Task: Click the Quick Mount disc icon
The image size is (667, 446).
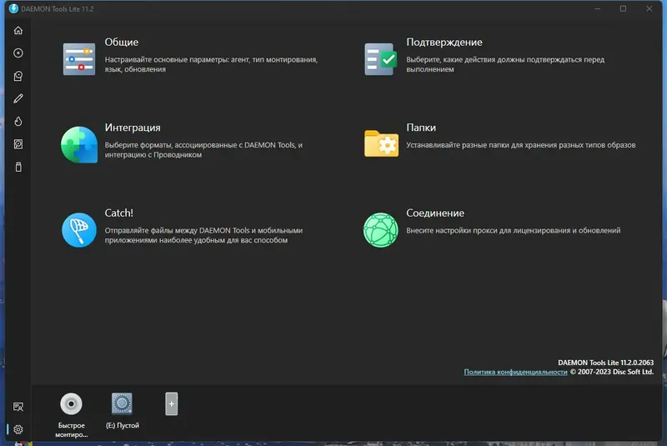Action: click(x=71, y=403)
